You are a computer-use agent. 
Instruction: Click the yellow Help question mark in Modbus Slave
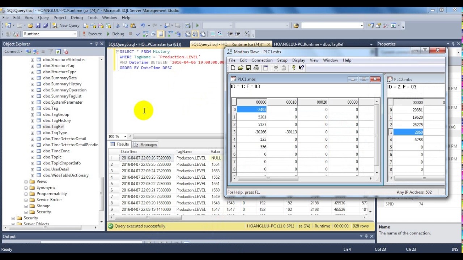tap(293, 68)
